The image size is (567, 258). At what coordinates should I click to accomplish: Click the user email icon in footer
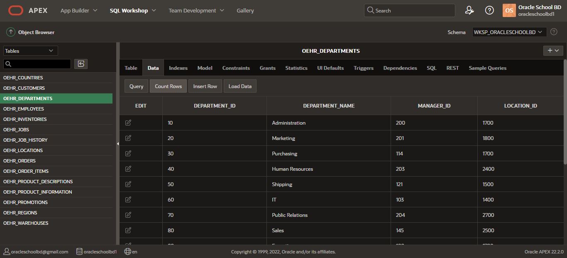7,251
